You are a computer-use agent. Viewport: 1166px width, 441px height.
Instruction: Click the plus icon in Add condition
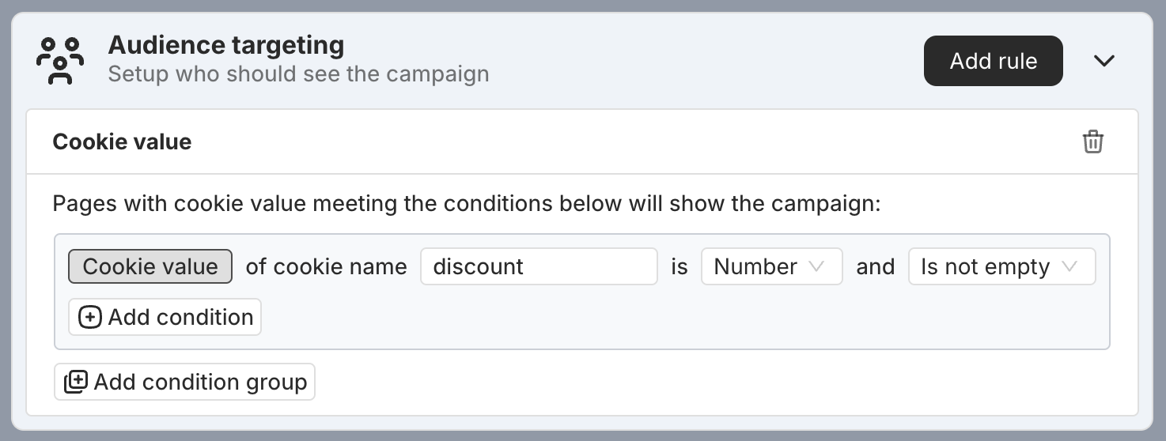pos(90,318)
